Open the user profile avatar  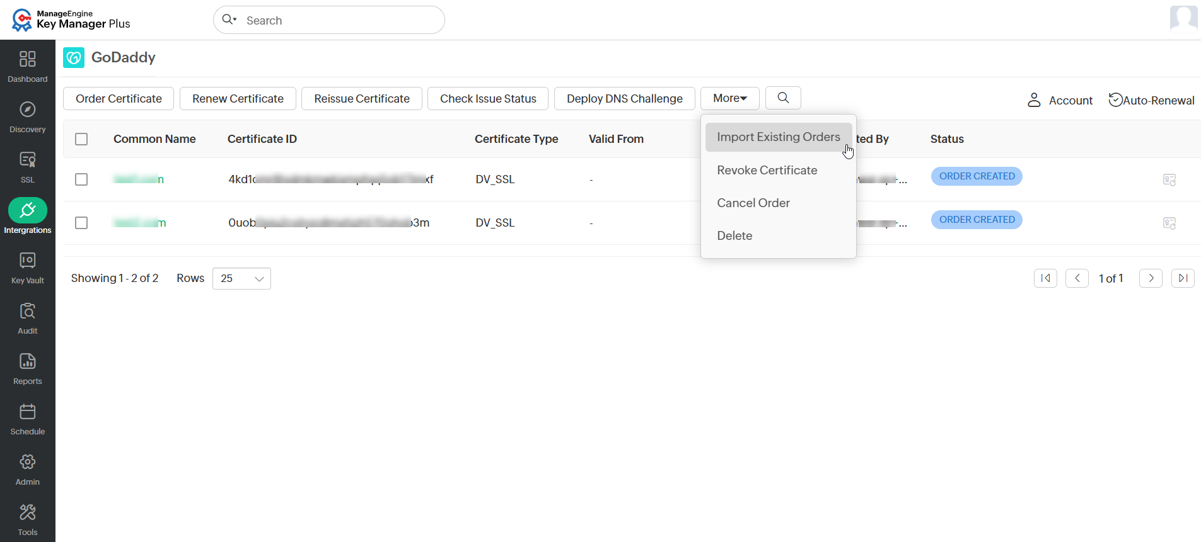1183,18
